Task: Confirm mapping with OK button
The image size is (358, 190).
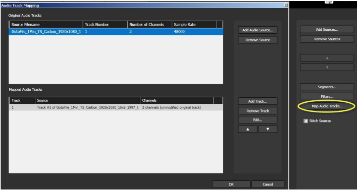Action: pos(231,184)
